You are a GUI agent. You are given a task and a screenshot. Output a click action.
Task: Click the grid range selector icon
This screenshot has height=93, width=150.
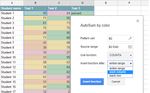click(130, 47)
